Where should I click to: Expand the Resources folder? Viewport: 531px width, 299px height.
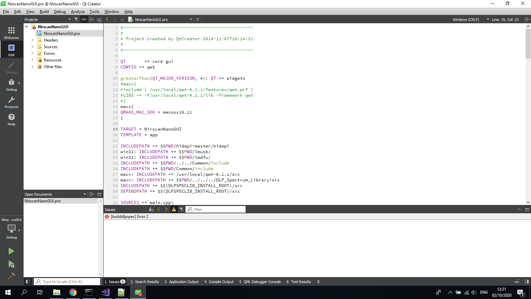click(32, 60)
